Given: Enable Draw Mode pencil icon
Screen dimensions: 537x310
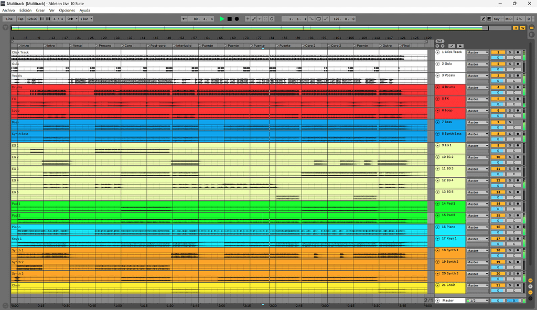Looking at the screenshot, I should point(484,19).
